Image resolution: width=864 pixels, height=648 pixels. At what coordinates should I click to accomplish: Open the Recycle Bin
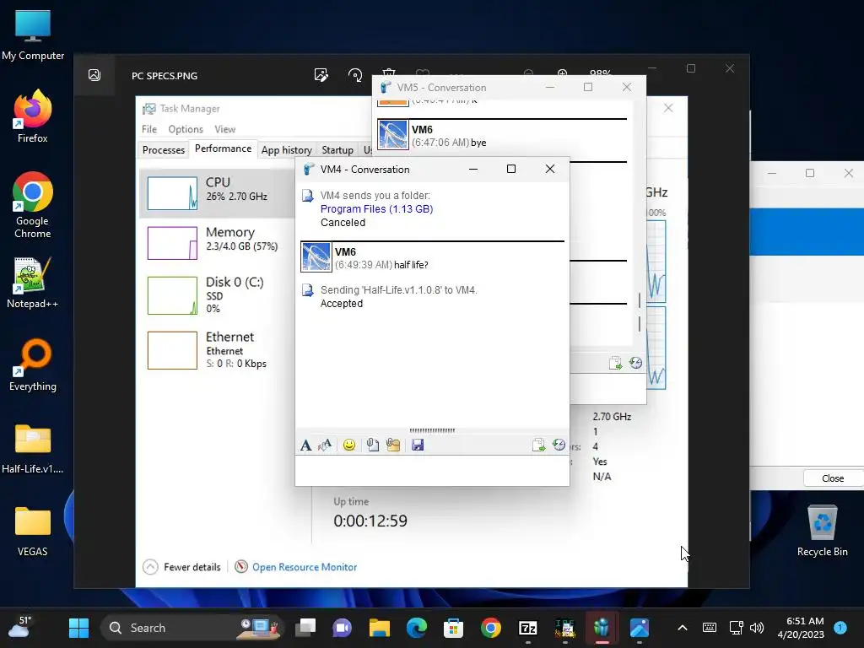click(822, 532)
